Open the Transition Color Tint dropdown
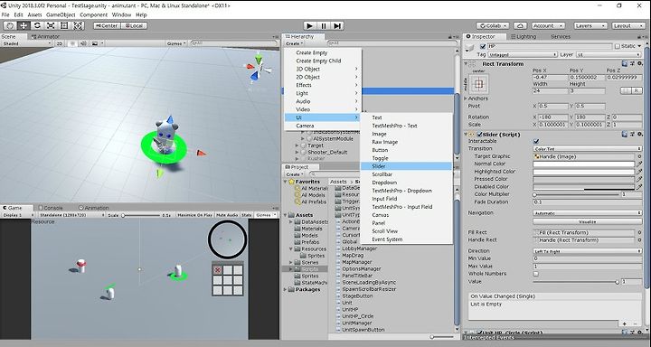The image size is (651, 347). pyautogui.click(x=588, y=148)
